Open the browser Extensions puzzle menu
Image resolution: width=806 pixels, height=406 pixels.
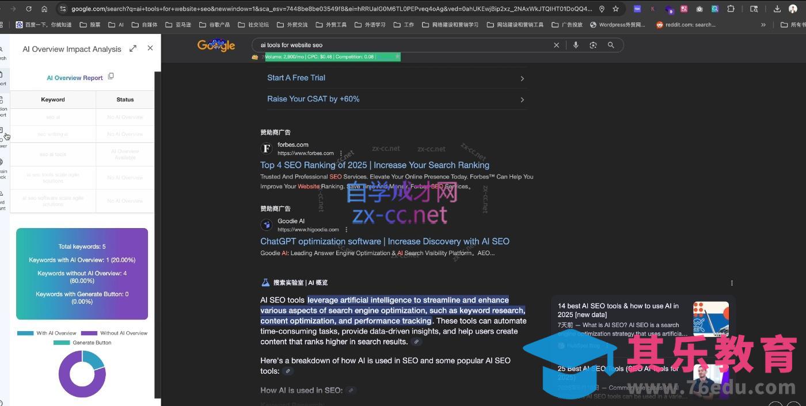pos(731,9)
